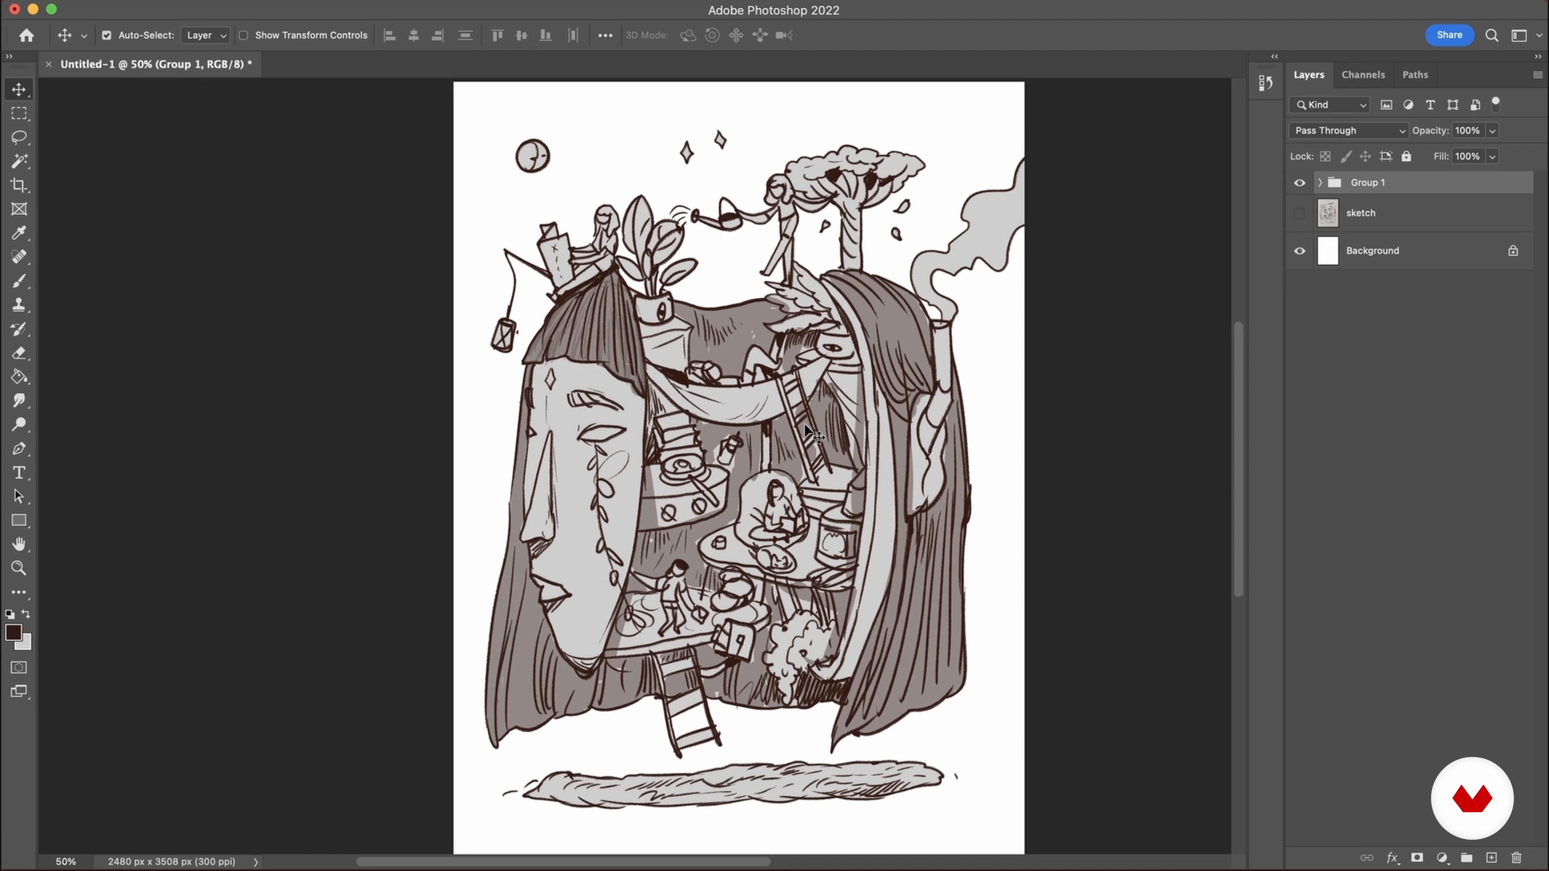
Task: Switch to the Channels tab
Action: (1363, 75)
